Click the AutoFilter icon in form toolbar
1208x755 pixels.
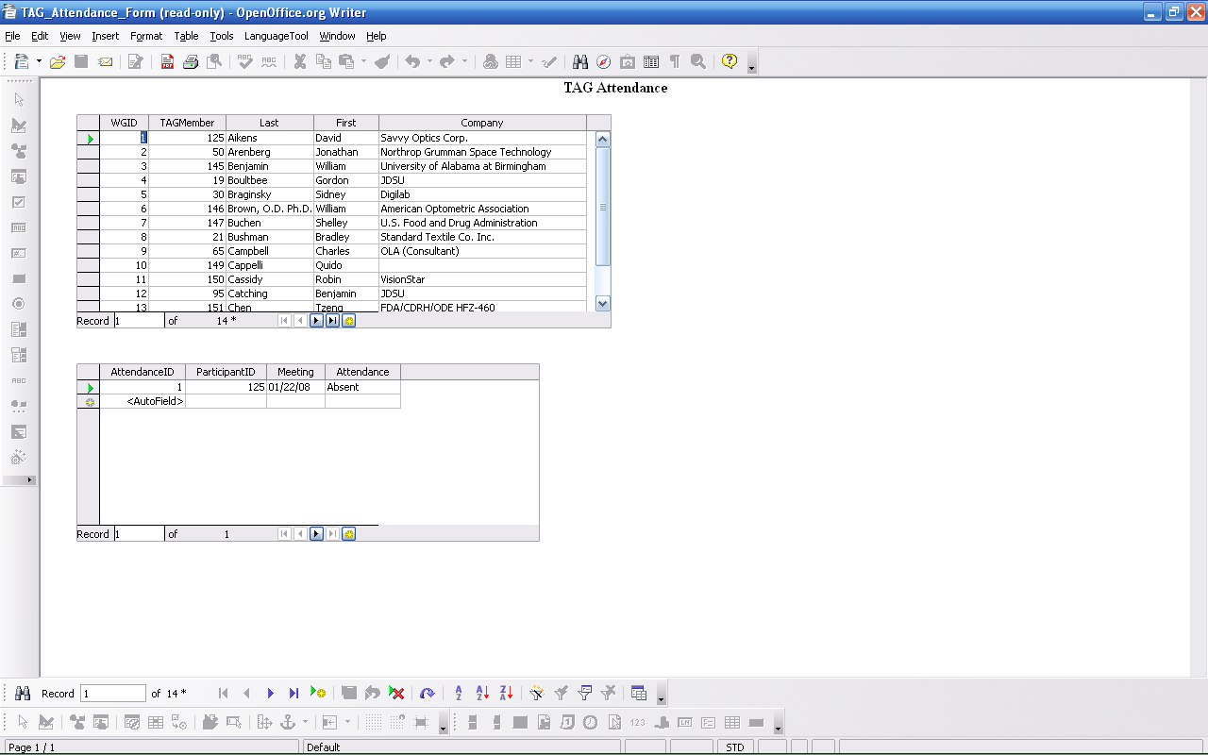[537, 693]
